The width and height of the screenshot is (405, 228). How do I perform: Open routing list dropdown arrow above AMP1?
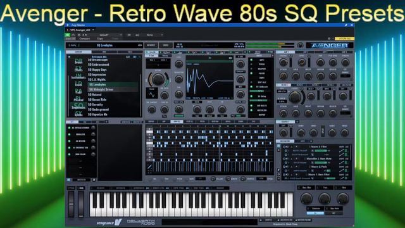(272, 56)
